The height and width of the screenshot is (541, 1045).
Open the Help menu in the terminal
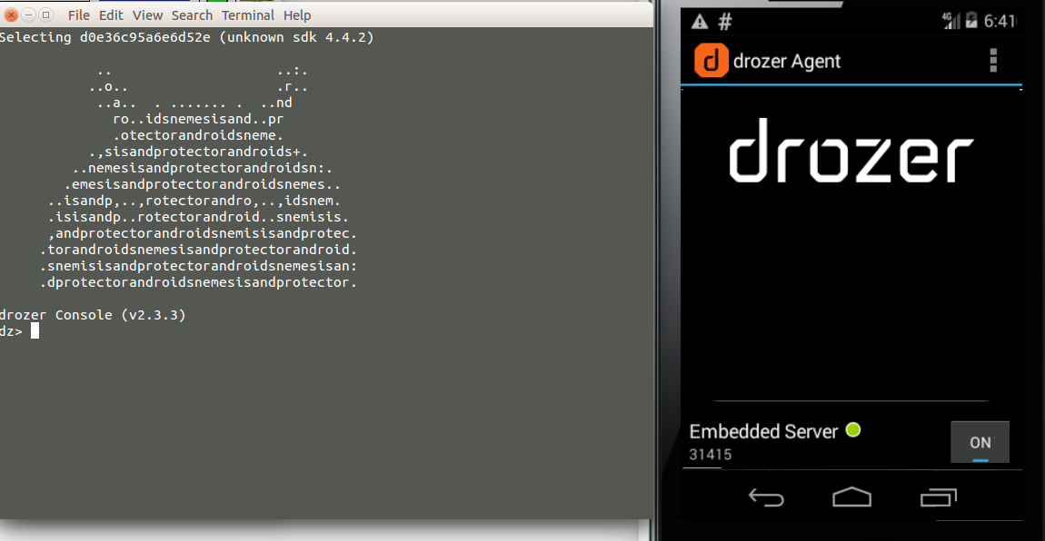point(297,15)
